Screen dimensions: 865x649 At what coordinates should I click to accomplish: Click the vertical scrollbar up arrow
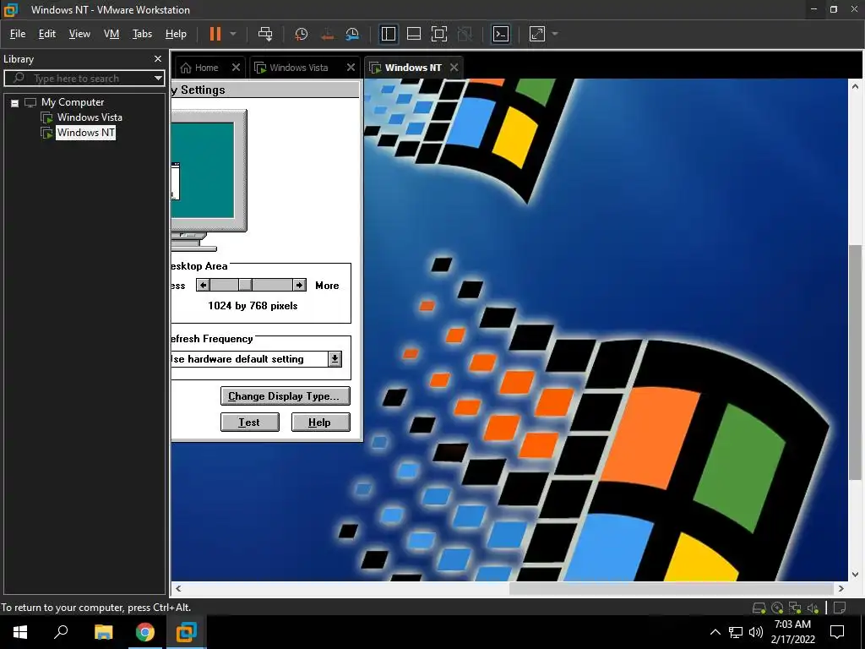[x=855, y=87]
